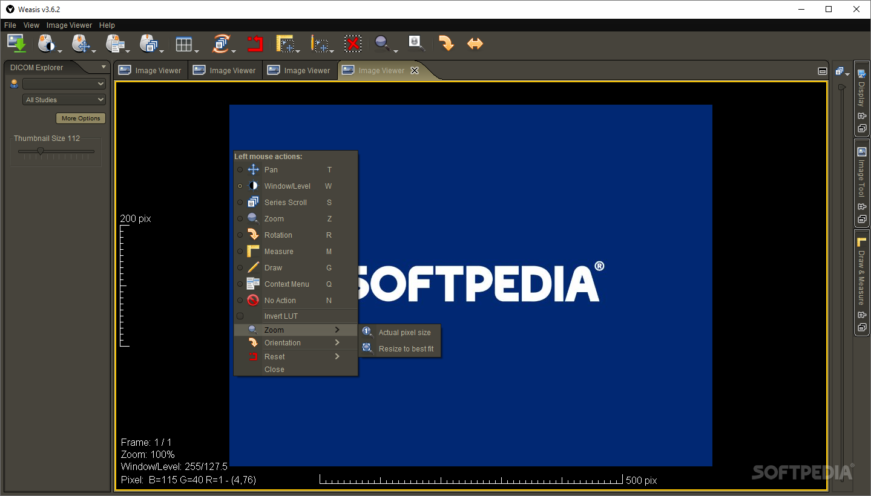The height and width of the screenshot is (496, 871).
Task: Toggle the Invert LUT checkbox
Action: (240, 316)
